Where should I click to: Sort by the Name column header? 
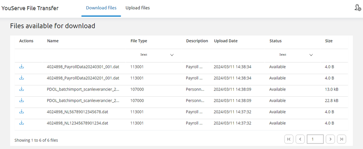click(x=53, y=41)
